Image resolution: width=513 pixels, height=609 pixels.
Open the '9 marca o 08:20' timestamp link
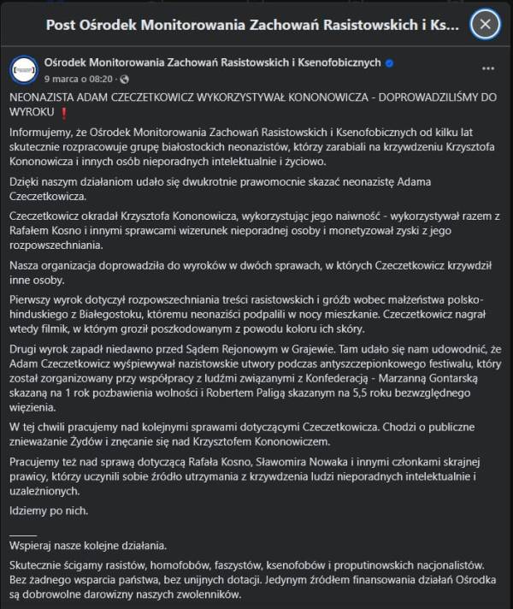[79, 79]
